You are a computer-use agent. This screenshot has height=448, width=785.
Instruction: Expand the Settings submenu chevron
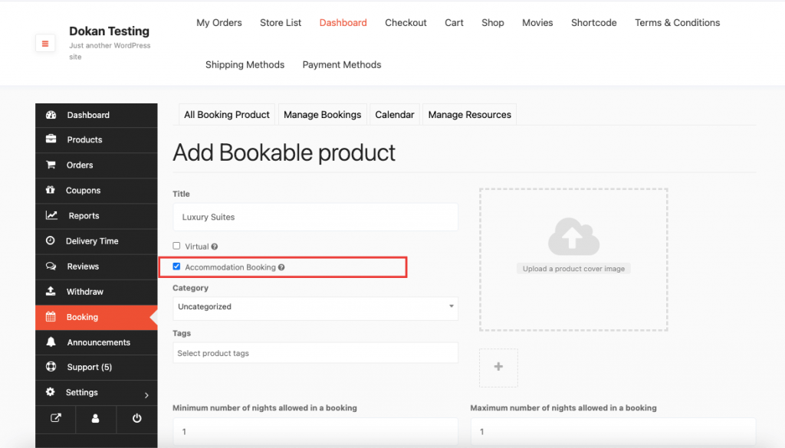pyautogui.click(x=146, y=395)
